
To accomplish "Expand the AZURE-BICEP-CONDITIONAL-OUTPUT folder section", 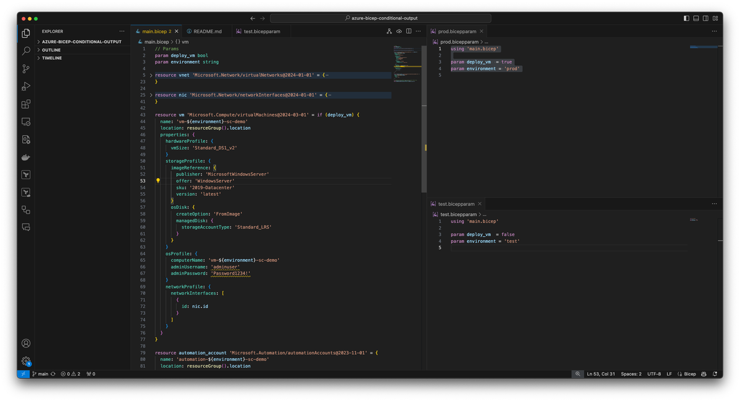I will point(83,42).
